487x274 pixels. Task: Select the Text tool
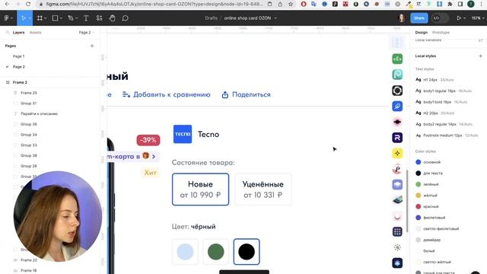click(x=86, y=18)
